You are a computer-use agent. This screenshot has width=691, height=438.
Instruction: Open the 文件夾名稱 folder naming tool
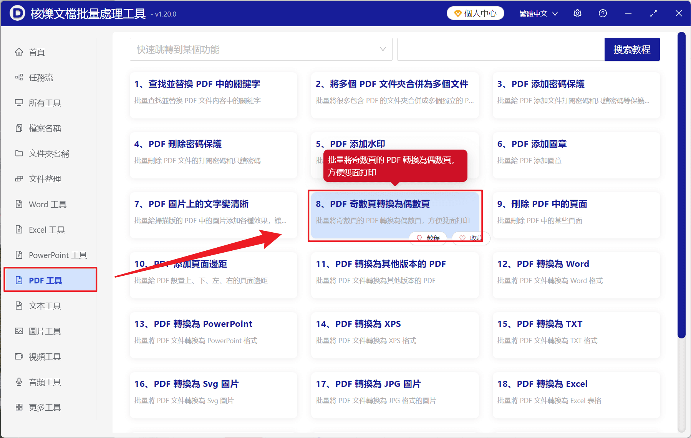coord(48,153)
